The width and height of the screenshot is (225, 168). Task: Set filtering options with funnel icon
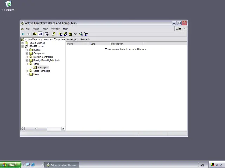(76, 34)
